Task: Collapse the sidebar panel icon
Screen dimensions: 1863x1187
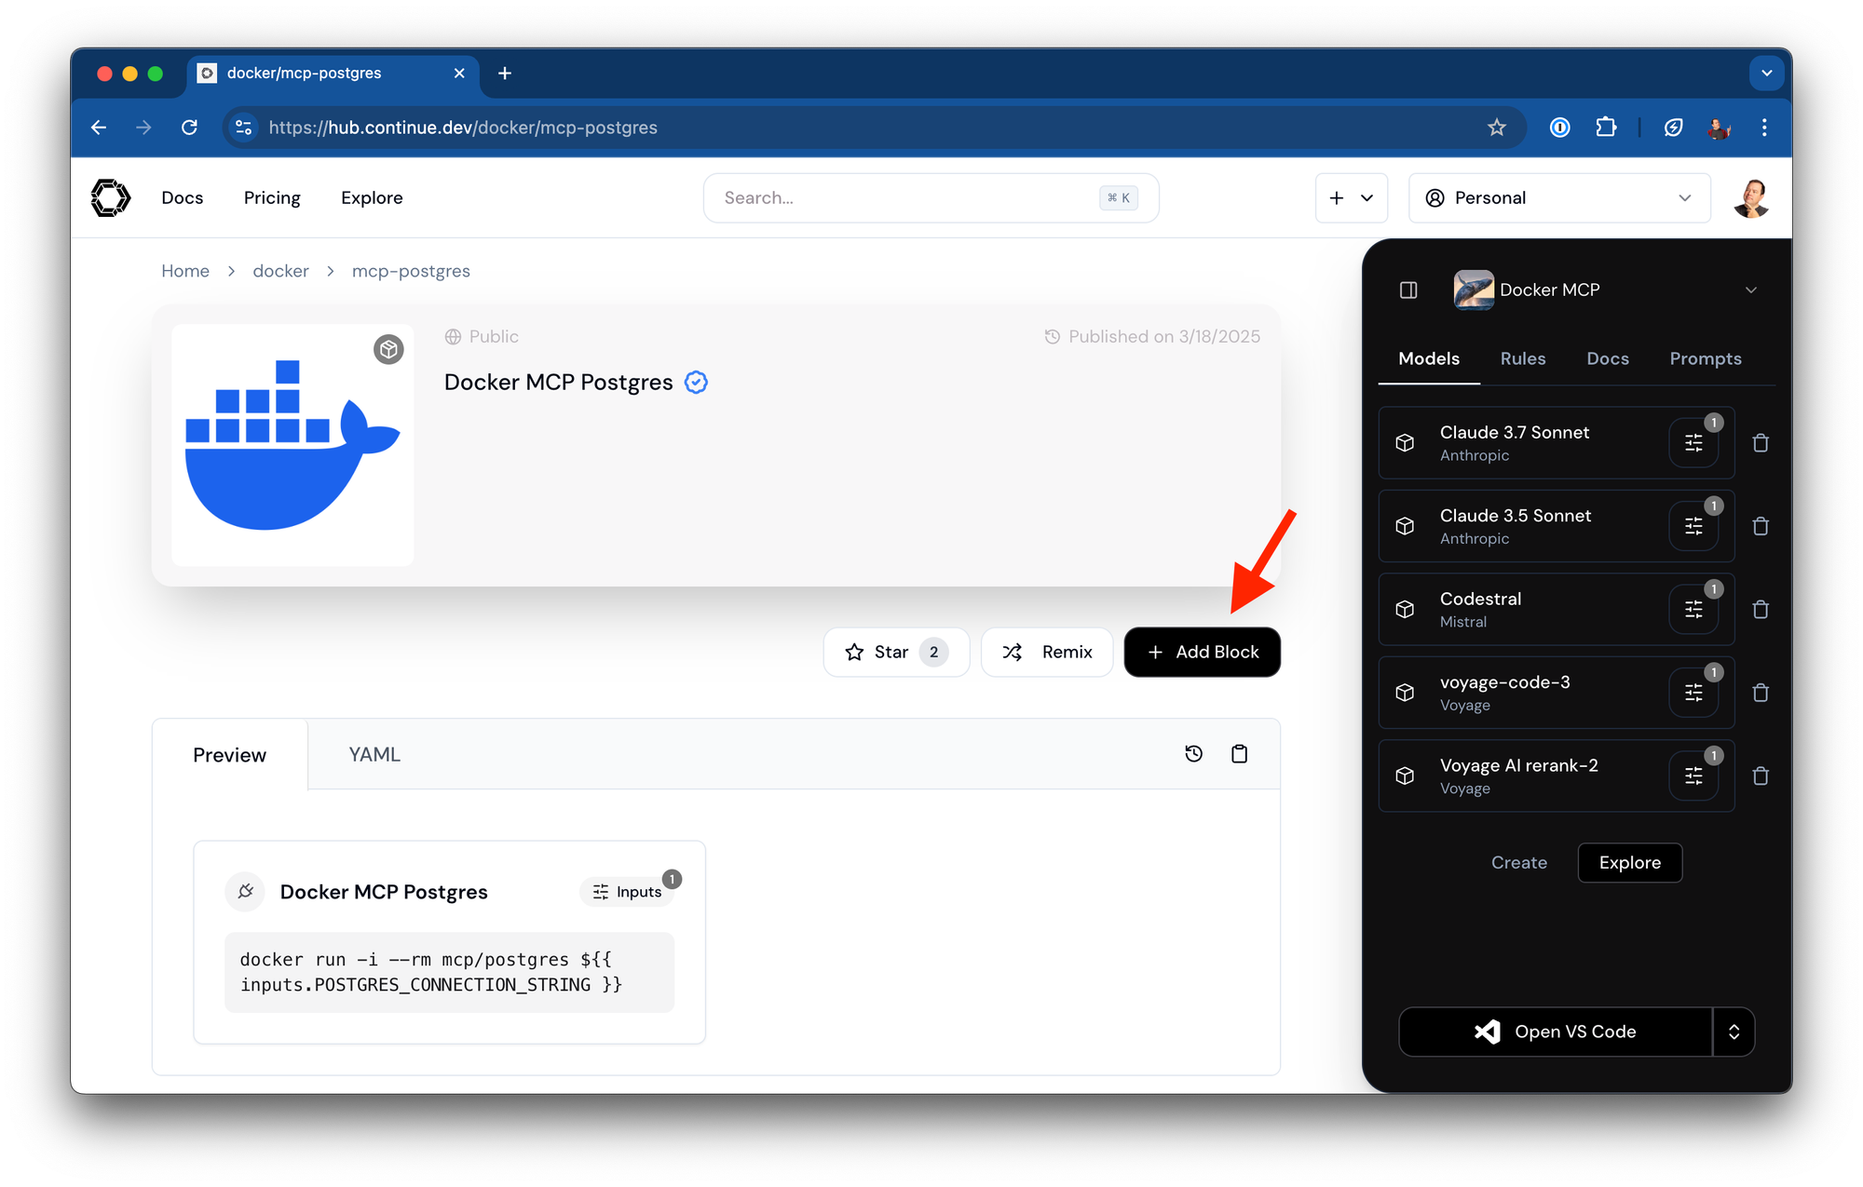Action: [x=1408, y=290]
